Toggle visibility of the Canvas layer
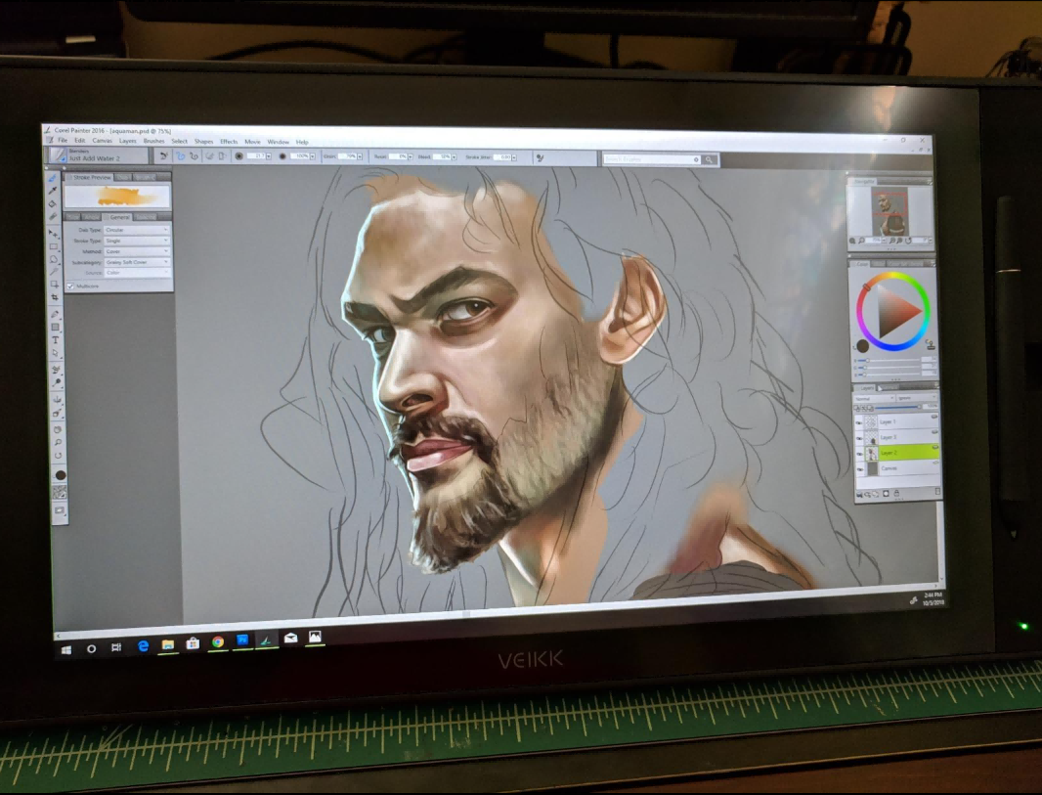This screenshot has height=795, width=1042. point(861,469)
